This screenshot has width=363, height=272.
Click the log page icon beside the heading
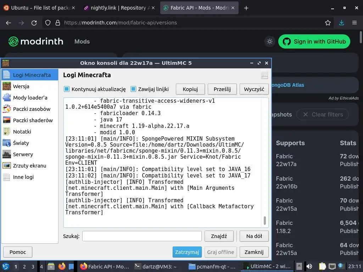[x=264, y=75]
